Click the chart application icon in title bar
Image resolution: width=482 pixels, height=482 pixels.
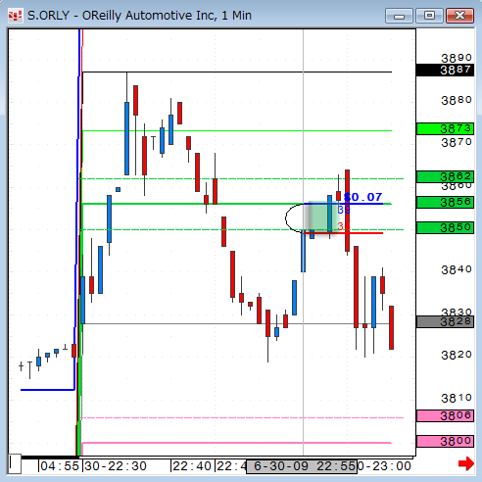[15, 16]
